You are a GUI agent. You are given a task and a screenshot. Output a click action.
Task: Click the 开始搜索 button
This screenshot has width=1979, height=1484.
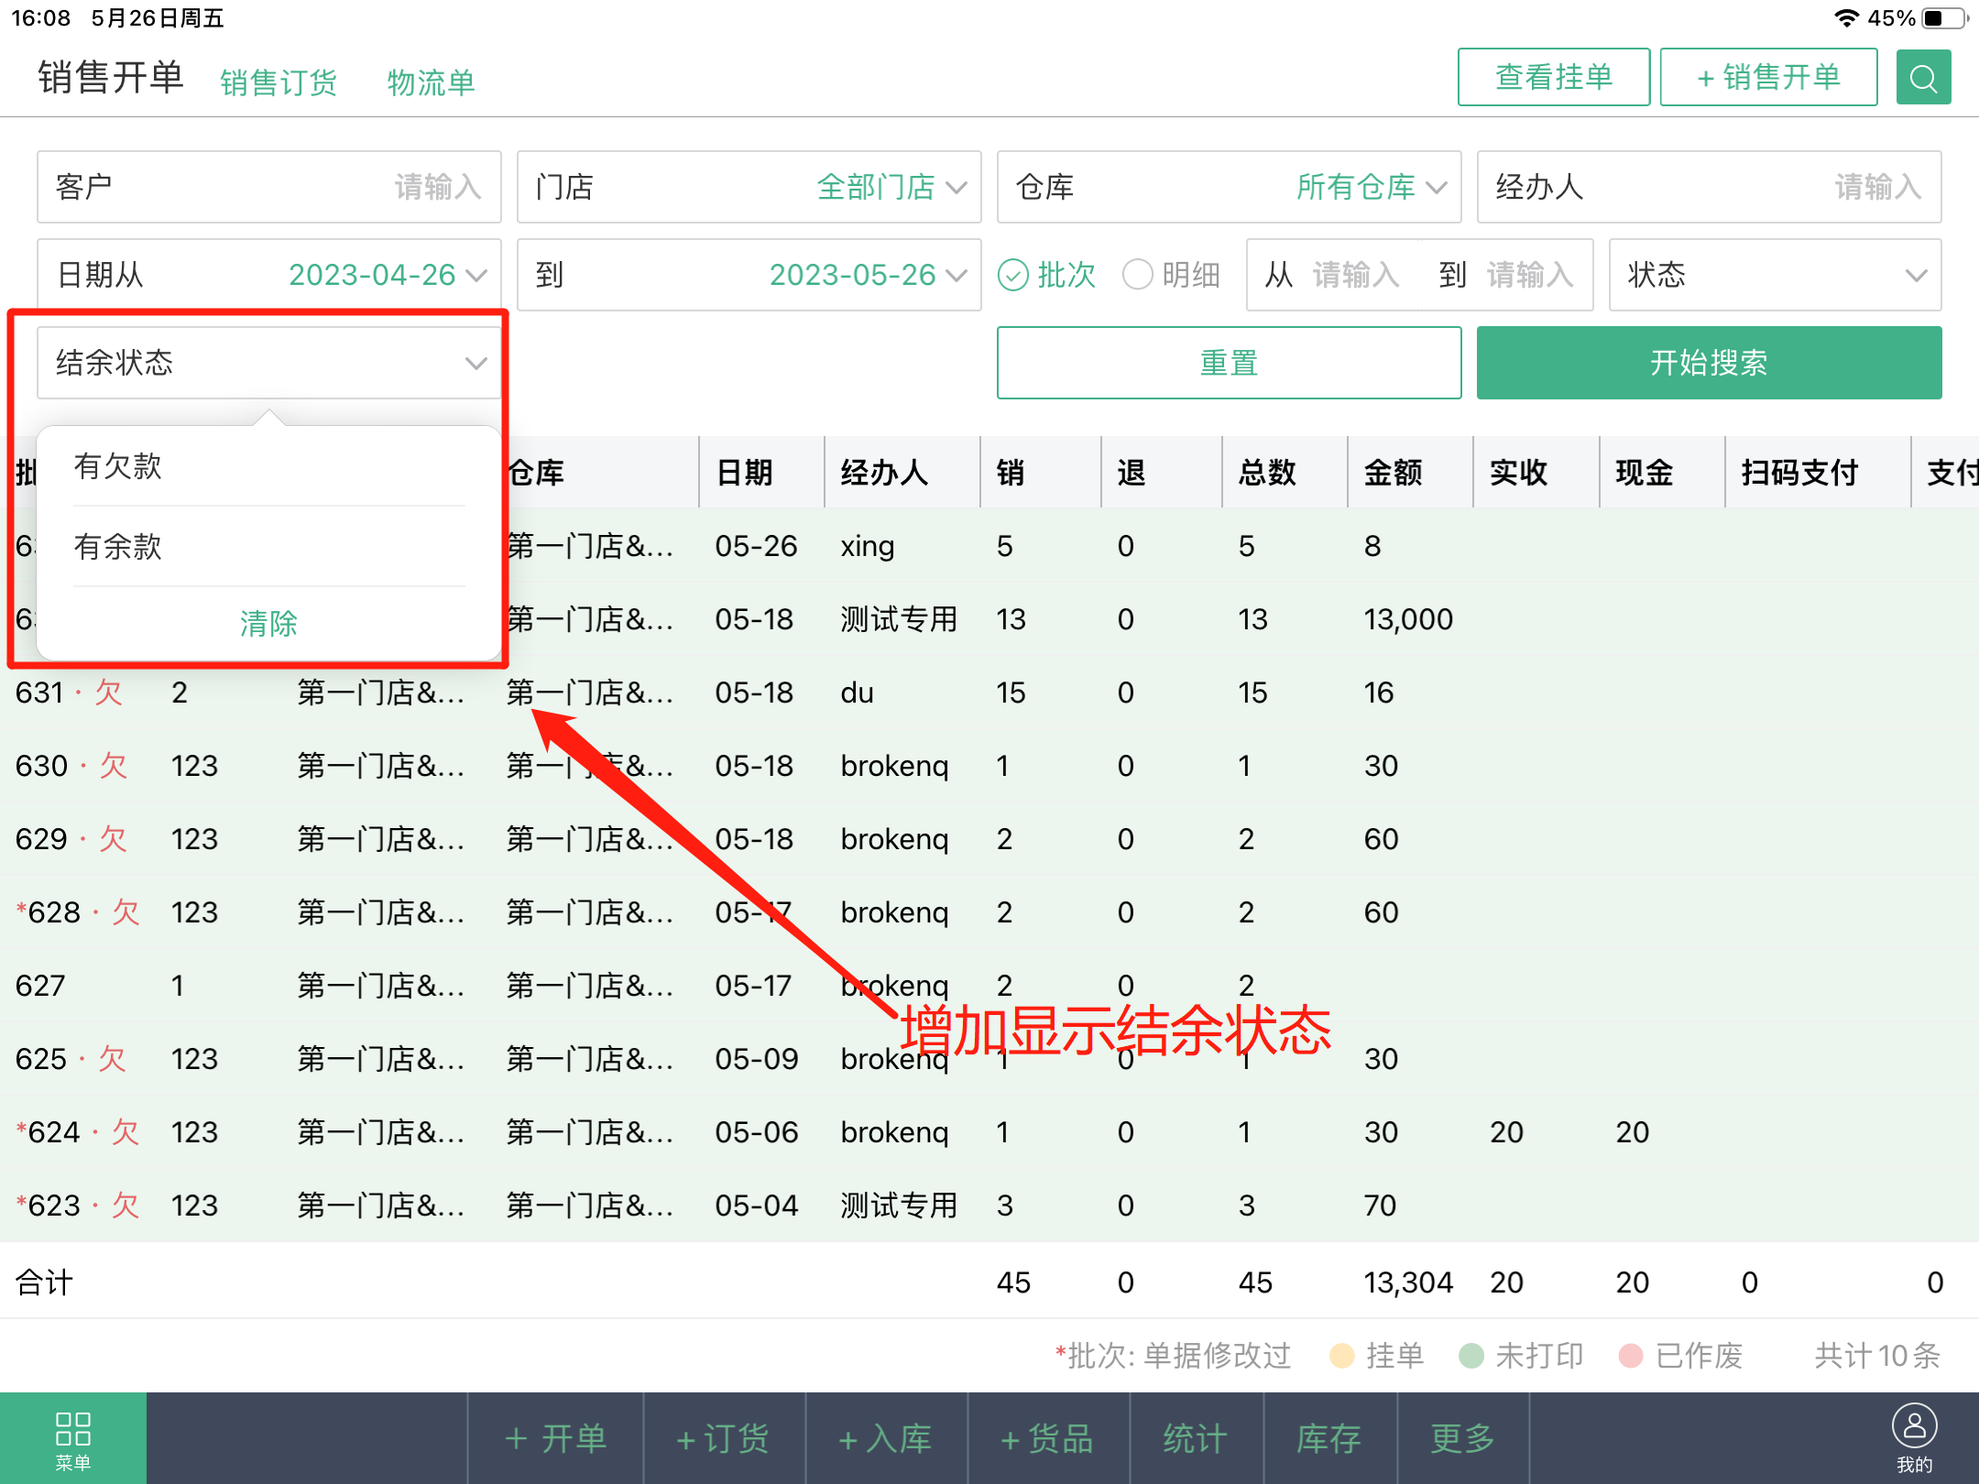[x=1710, y=363]
